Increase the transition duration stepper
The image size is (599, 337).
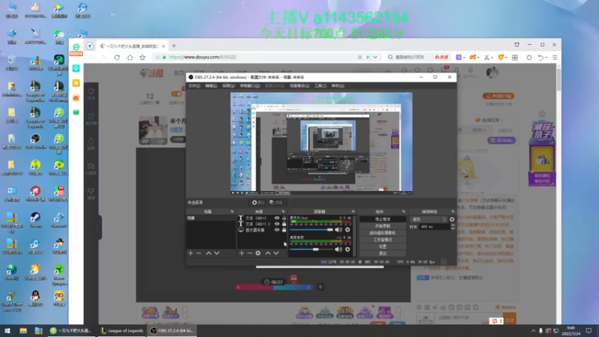453,225
